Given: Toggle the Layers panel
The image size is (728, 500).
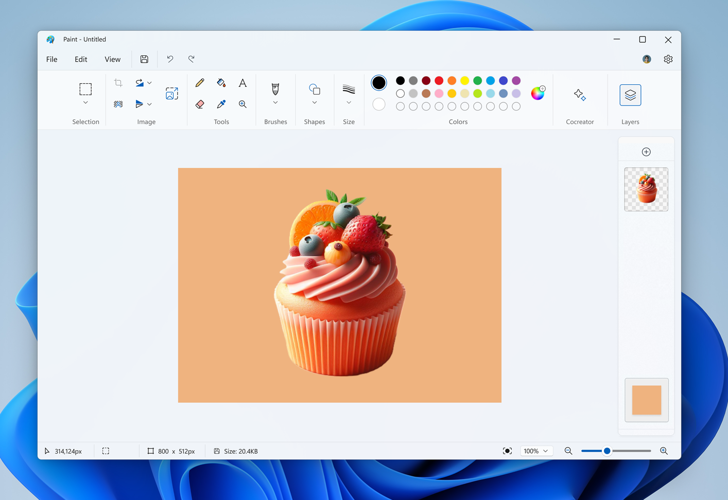Looking at the screenshot, I should click(x=630, y=95).
